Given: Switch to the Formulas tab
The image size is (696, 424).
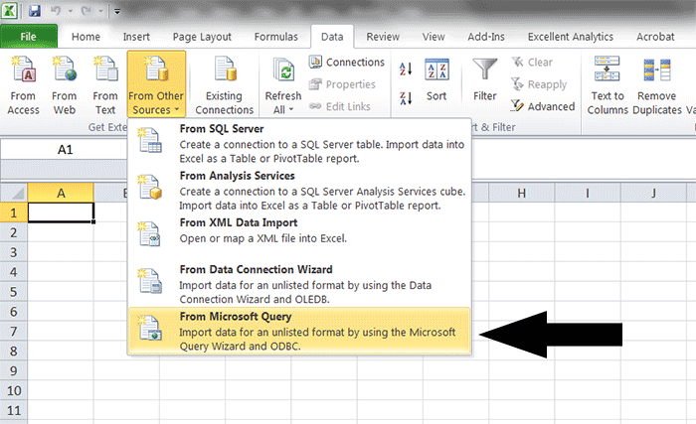Looking at the screenshot, I should click(x=275, y=37).
